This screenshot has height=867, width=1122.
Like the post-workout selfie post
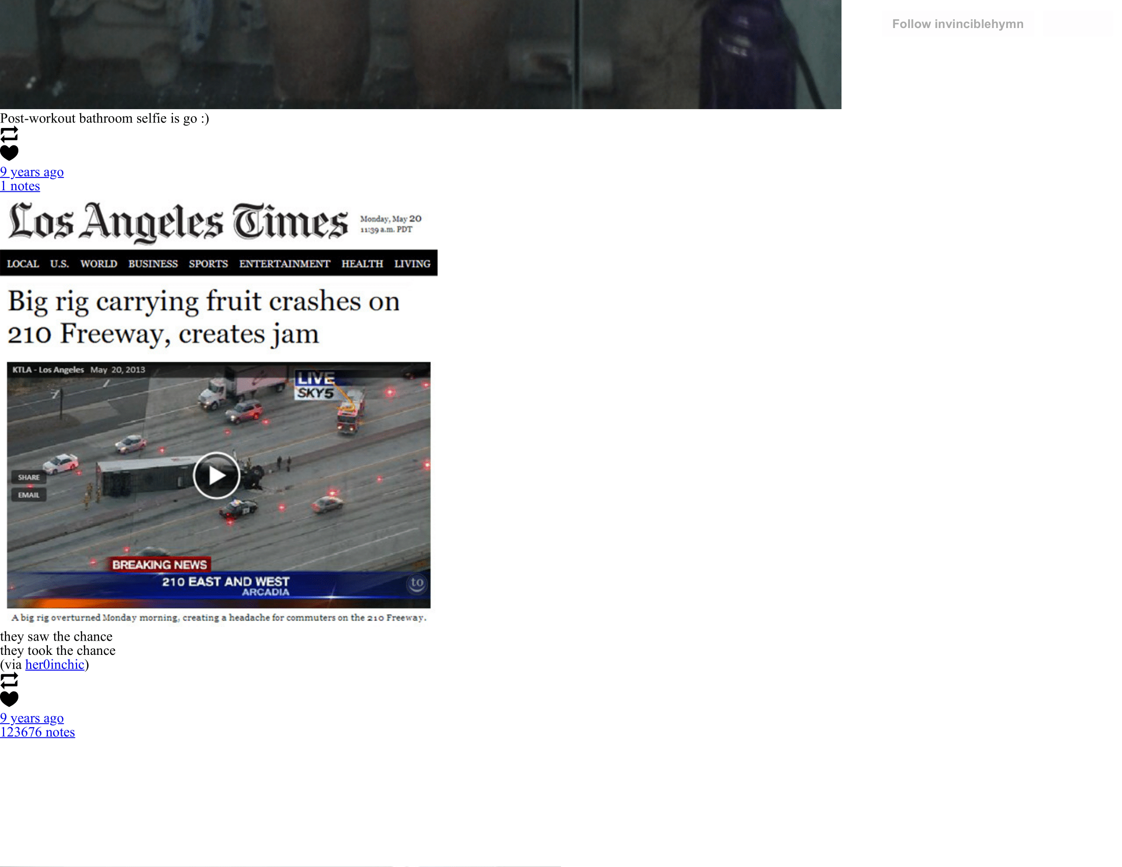pyautogui.click(x=9, y=152)
